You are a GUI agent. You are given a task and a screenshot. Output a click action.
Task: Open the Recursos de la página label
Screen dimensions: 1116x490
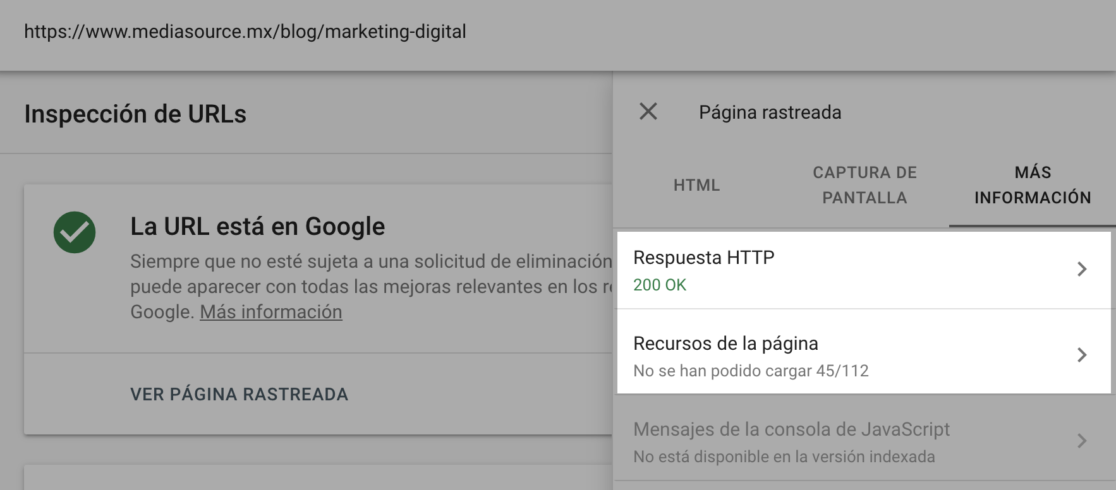point(725,344)
